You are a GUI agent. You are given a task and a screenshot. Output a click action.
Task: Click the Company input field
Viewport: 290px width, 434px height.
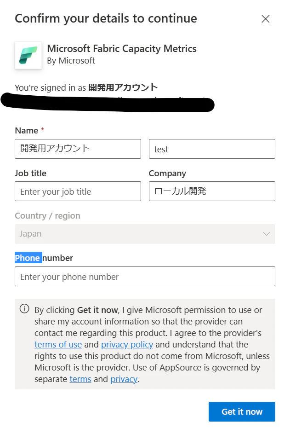(212, 191)
